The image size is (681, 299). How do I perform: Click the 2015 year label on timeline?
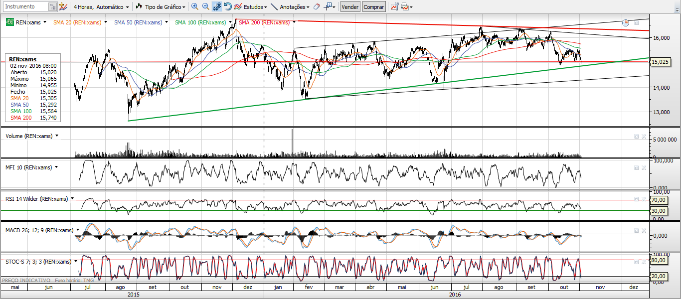point(133,295)
